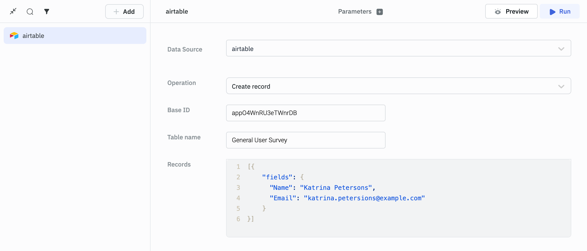Expand the Operation chevron arrow

(561, 87)
